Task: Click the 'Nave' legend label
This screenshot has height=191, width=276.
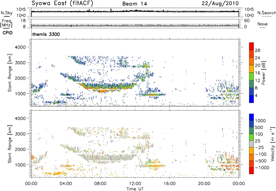Action: [263, 24]
